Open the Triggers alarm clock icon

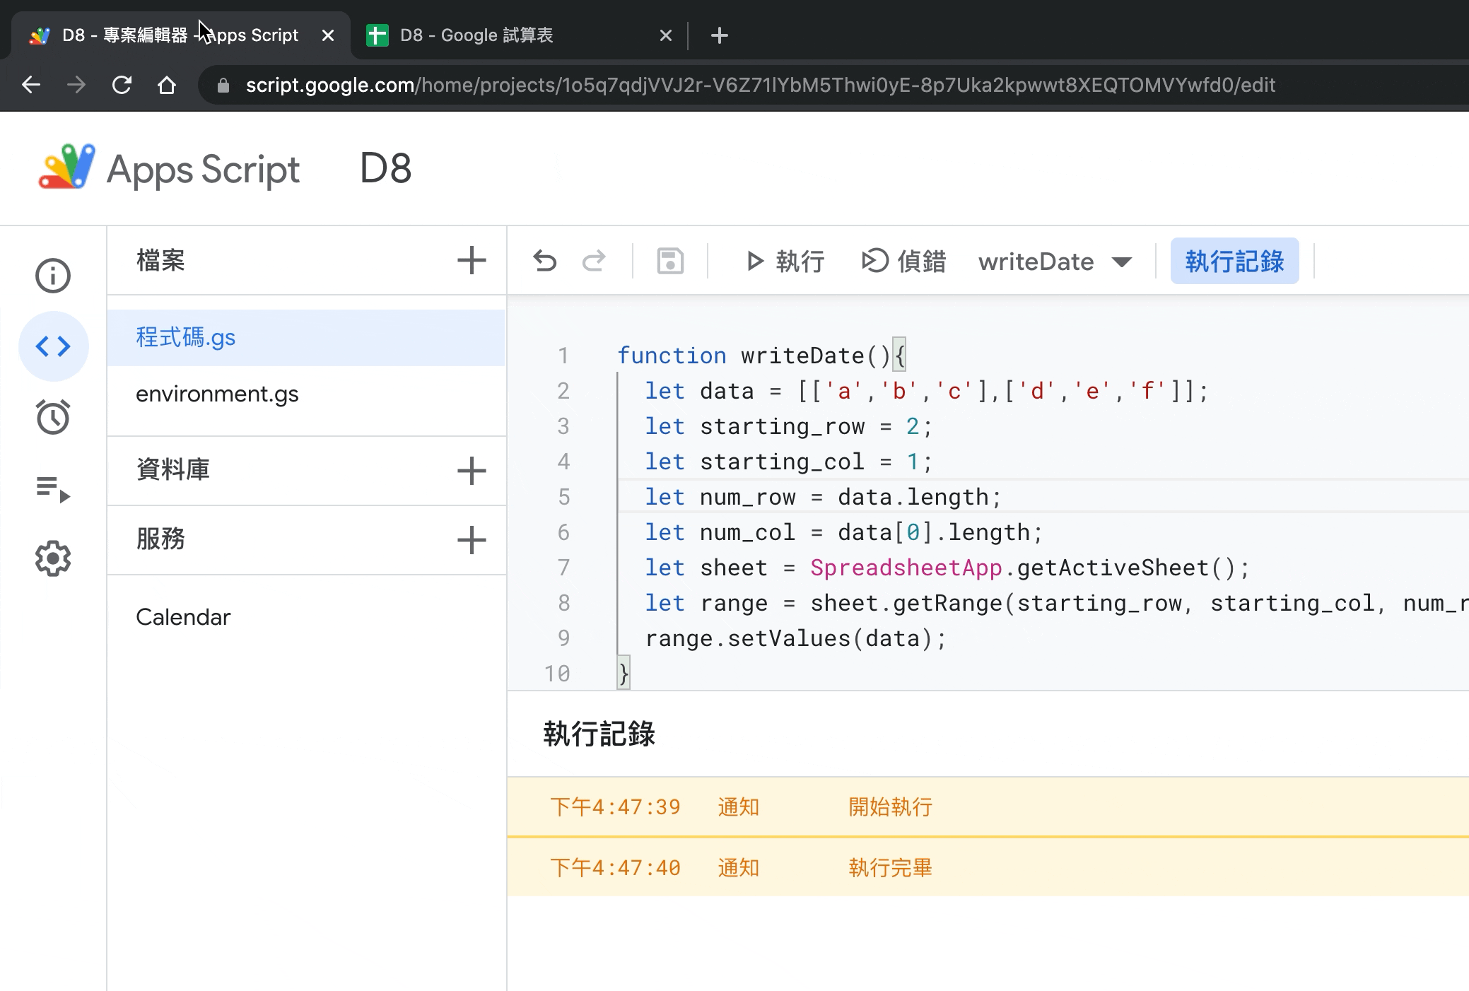click(x=53, y=417)
